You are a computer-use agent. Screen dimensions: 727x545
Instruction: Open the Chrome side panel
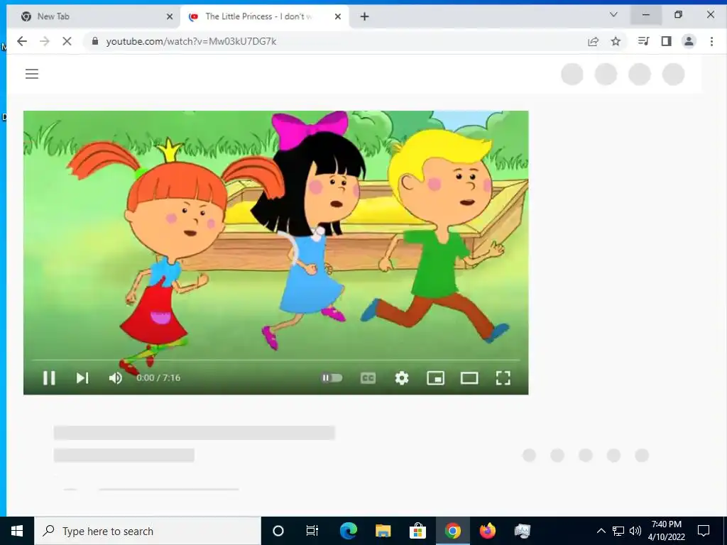click(666, 41)
